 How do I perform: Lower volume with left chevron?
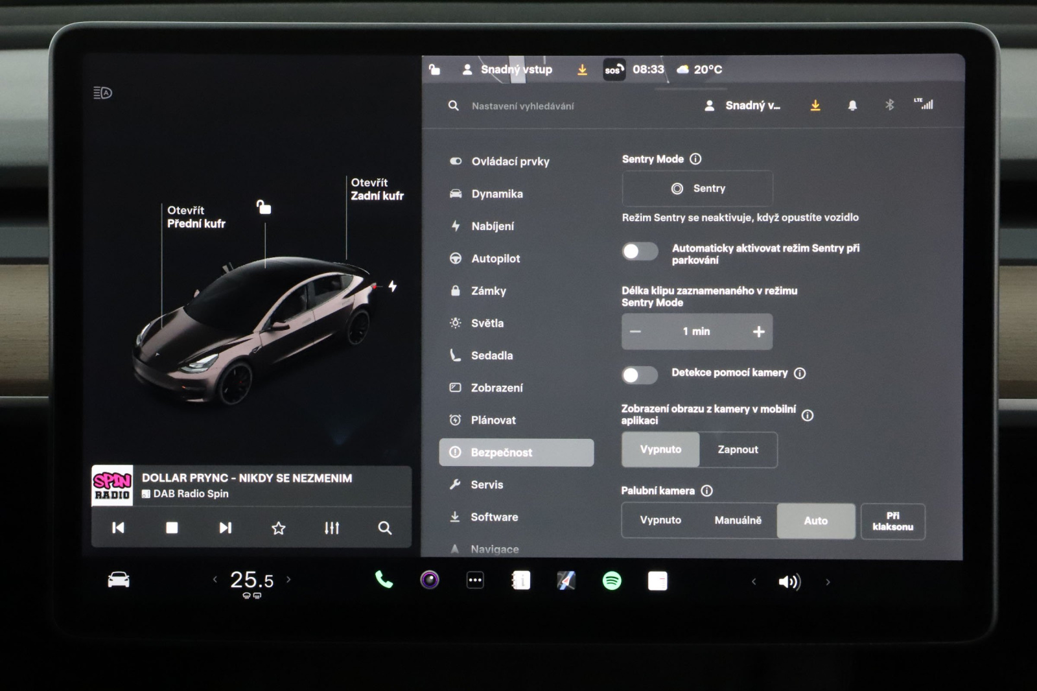coord(754,582)
